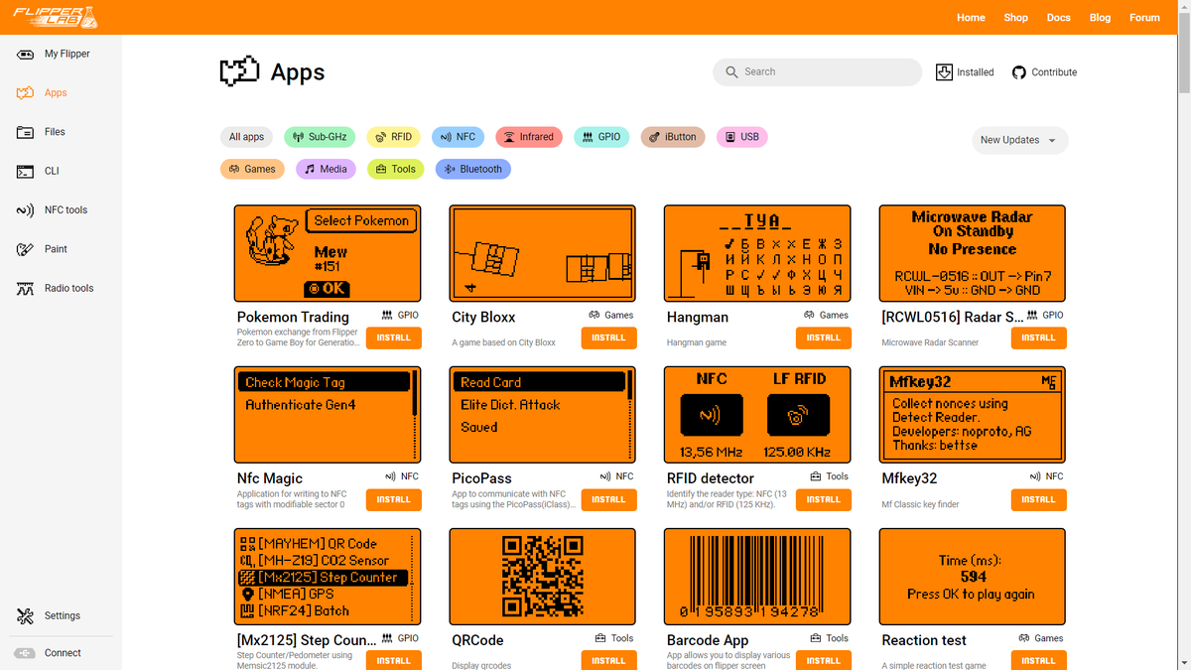Image resolution: width=1191 pixels, height=670 pixels.
Task: Click the Flipper Lab logo
Action: click(x=55, y=17)
